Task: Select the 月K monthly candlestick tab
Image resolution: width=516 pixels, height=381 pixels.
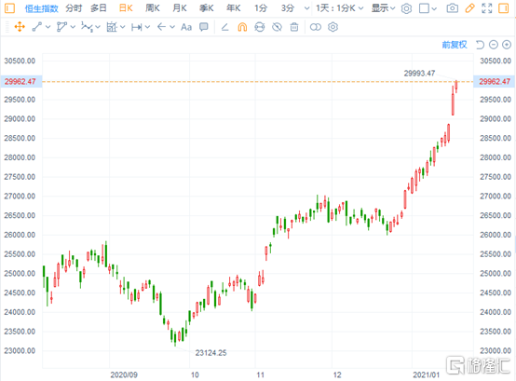Action: click(x=180, y=8)
